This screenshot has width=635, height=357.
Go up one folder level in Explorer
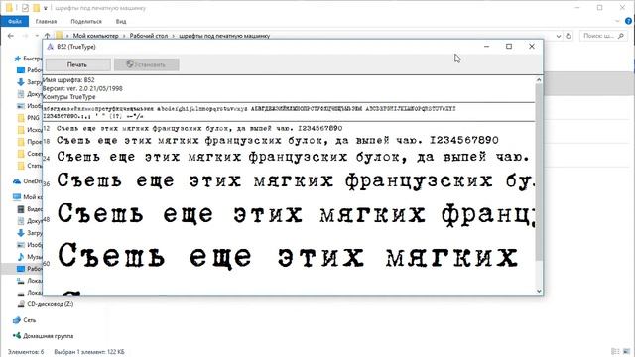pyautogui.click(x=47, y=36)
